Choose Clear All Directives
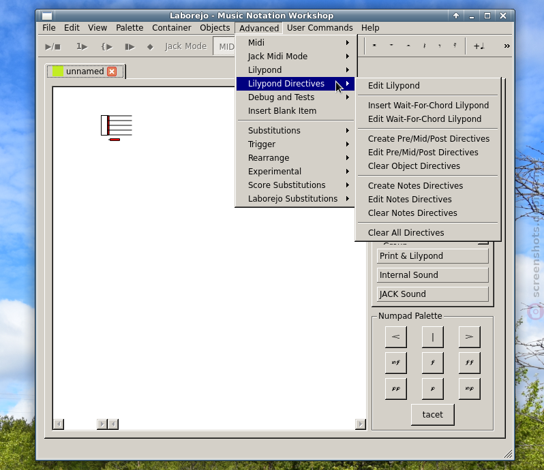The image size is (544, 470). [x=428, y=232]
